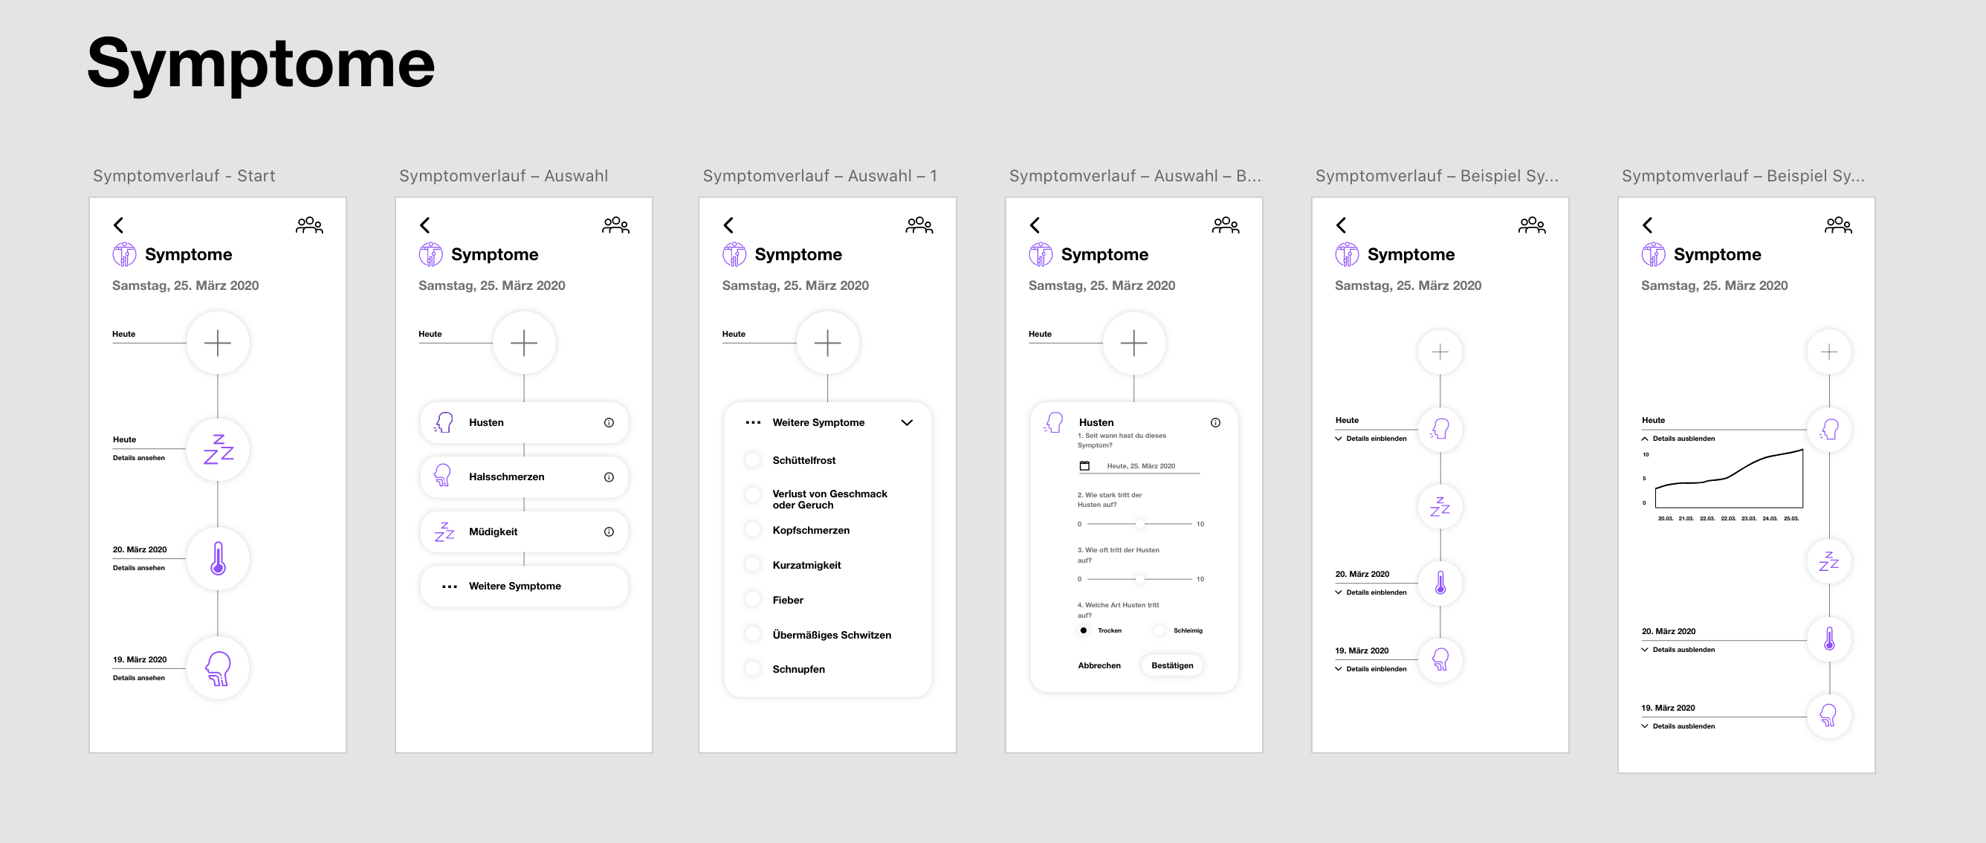The height and width of the screenshot is (843, 1986).
Task: Go back using arrow in Auswahl – 1 screen
Action: tap(728, 225)
